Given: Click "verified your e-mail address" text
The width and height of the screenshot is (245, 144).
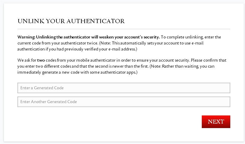Looking at the screenshot, I should pyautogui.click(x=110, y=49).
